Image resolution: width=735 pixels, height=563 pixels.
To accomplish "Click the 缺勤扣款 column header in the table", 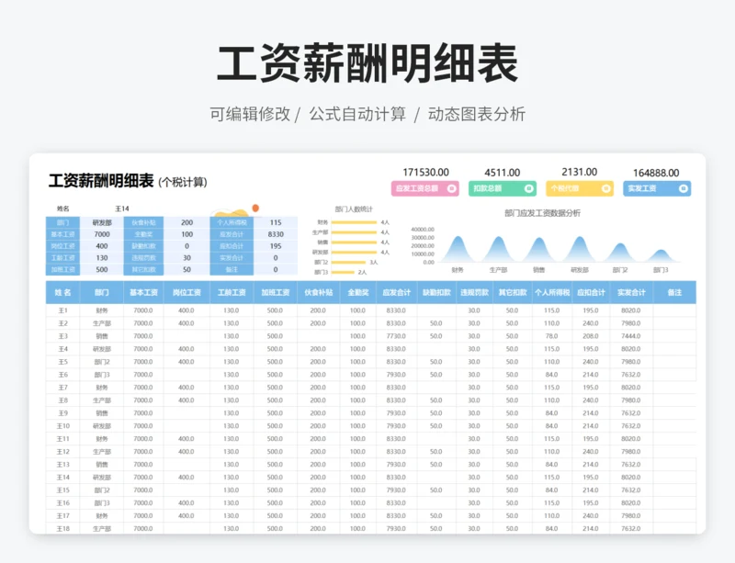I will click(x=436, y=292).
